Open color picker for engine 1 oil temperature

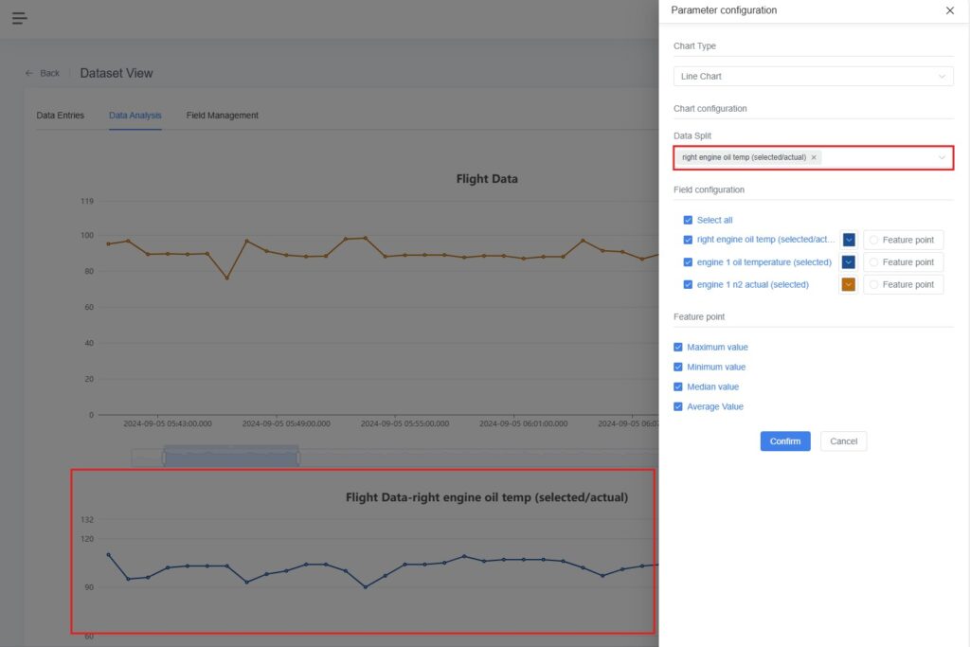[849, 262]
